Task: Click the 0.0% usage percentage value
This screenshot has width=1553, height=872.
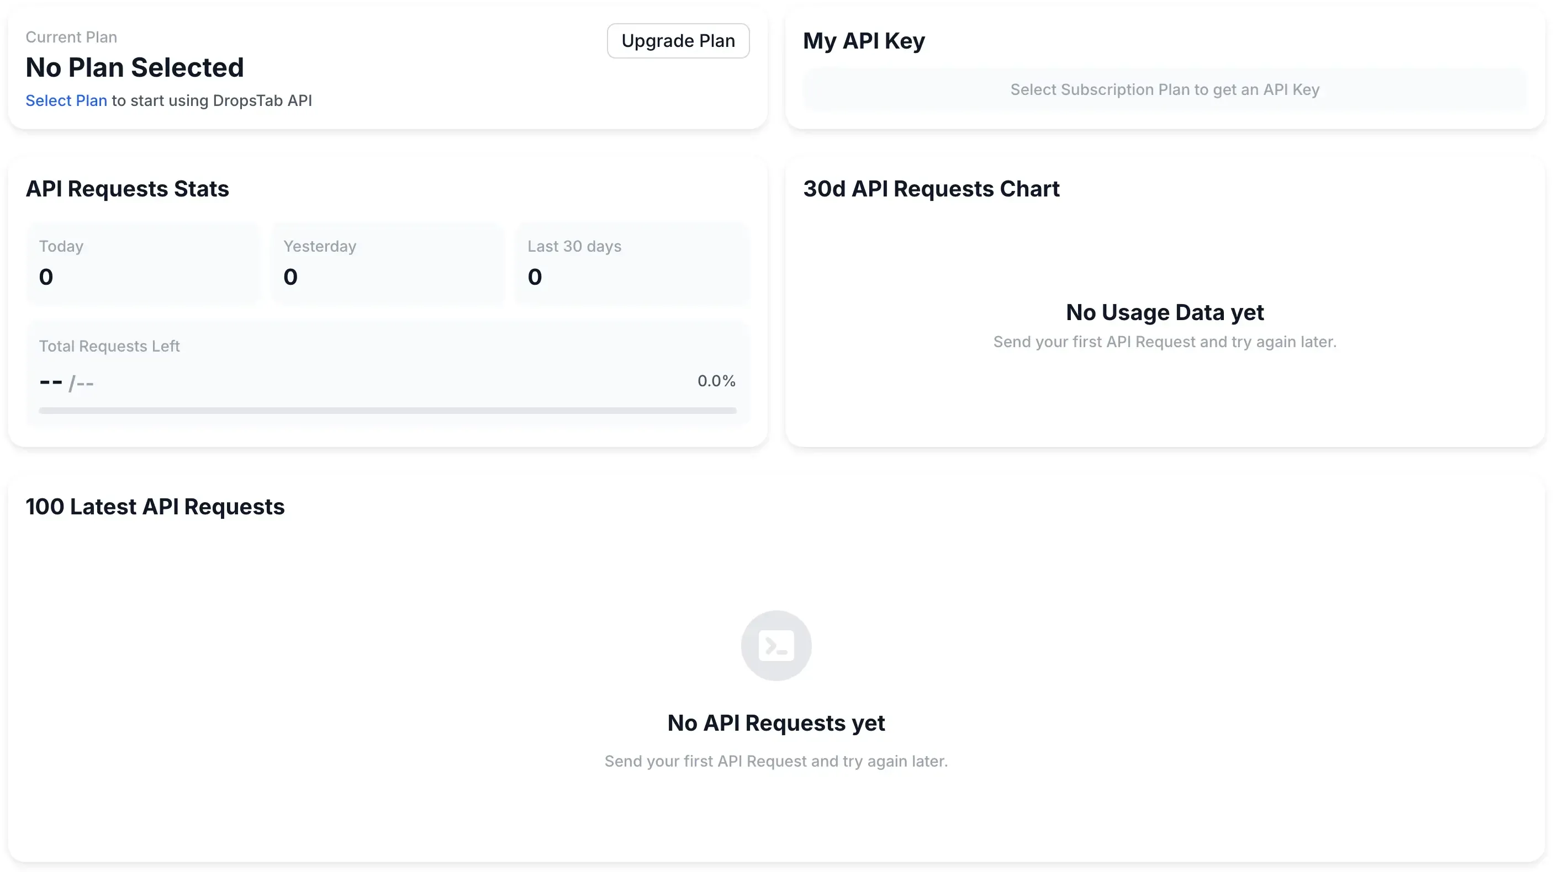Action: [x=716, y=380]
